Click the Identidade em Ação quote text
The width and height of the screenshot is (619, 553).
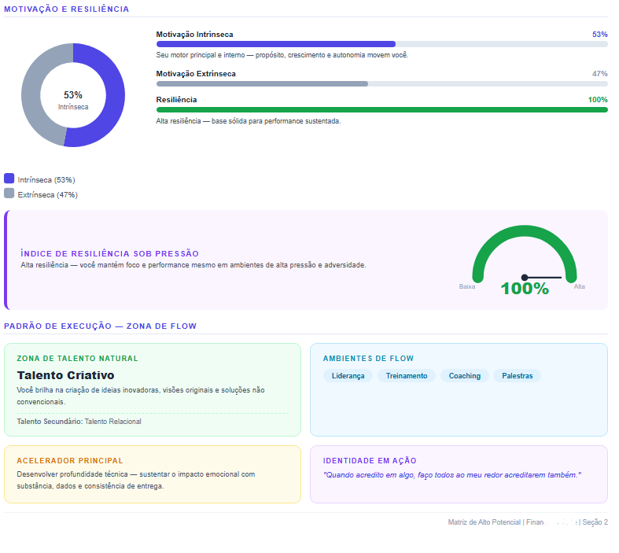pos(452,475)
